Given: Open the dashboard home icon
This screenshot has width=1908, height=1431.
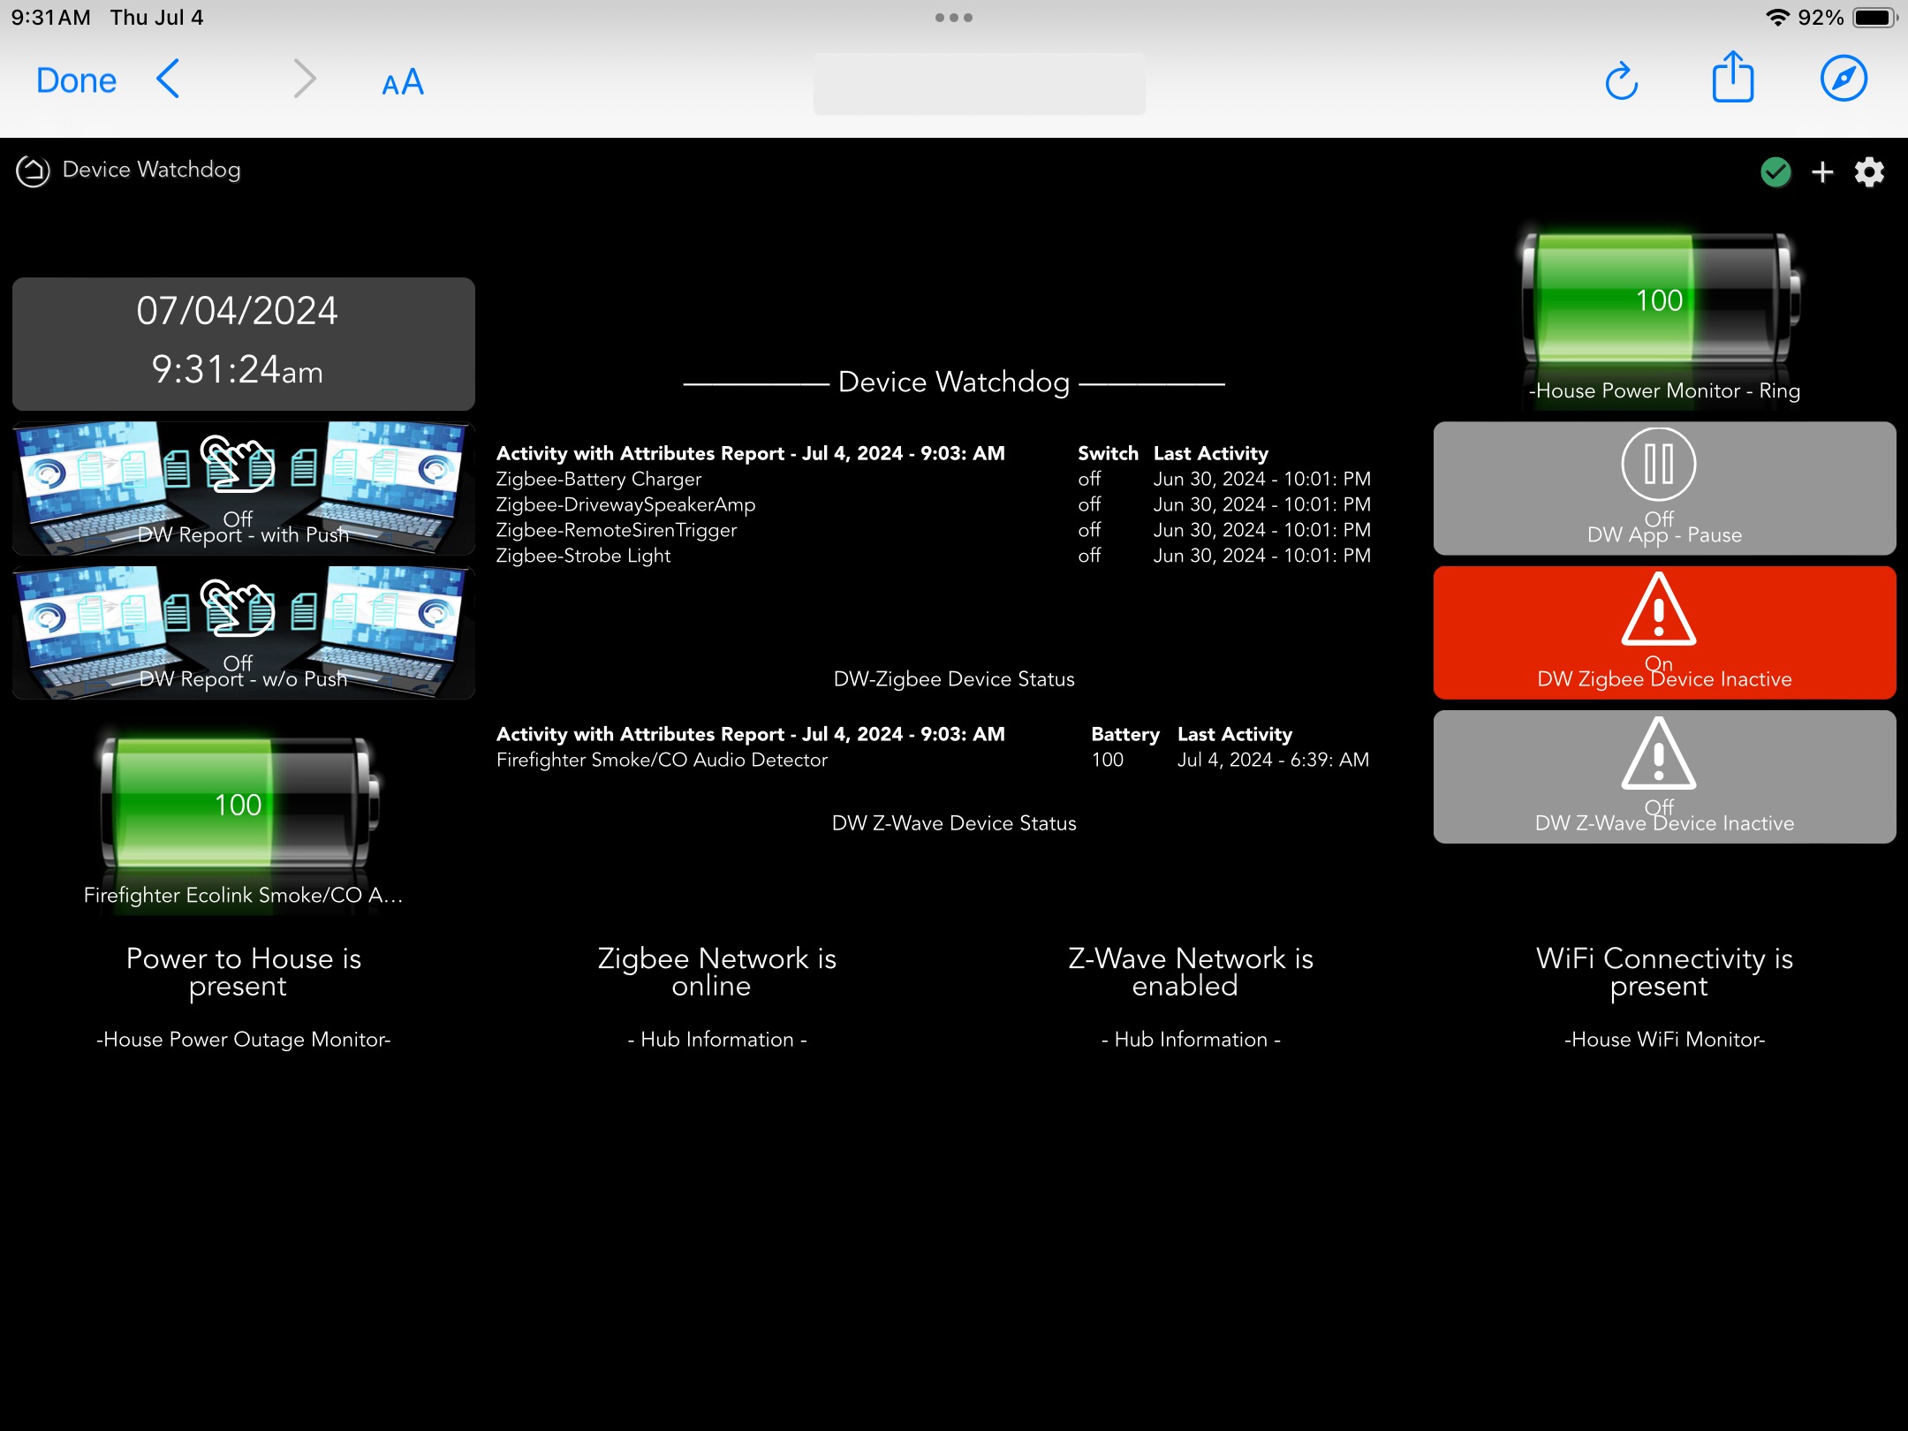Looking at the screenshot, I should pyautogui.click(x=33, y=170).
